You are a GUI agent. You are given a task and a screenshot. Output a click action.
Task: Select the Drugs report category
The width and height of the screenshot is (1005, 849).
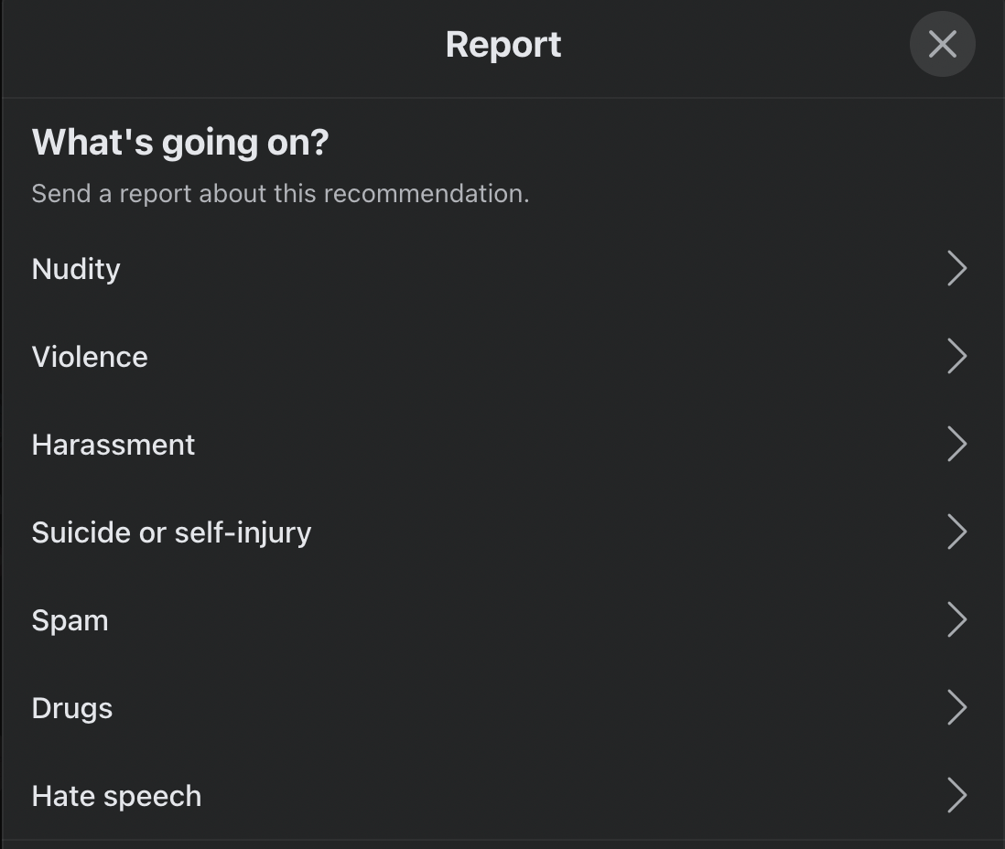(x=72, y=708)
